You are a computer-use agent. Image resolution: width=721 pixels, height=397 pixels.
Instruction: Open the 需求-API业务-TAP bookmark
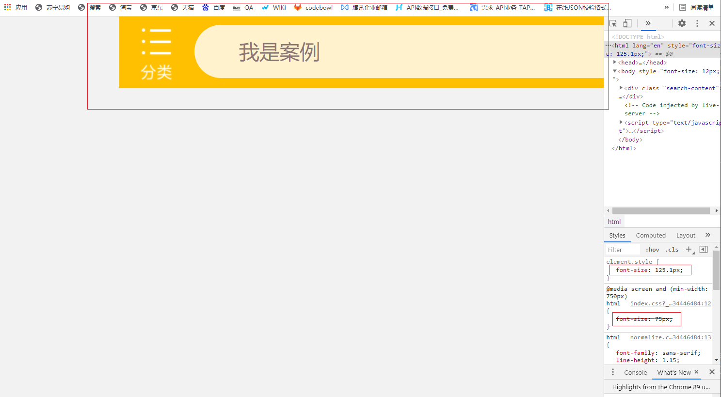tap(502, 7)
